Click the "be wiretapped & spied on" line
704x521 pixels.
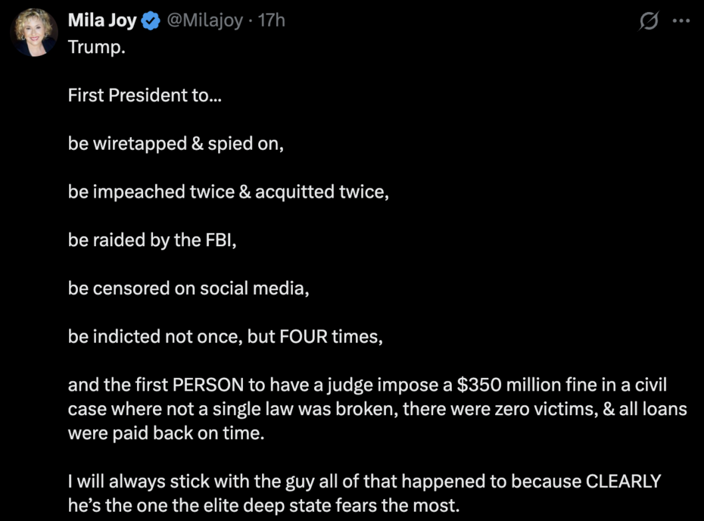pyautogui.click(x=176, y=143)
